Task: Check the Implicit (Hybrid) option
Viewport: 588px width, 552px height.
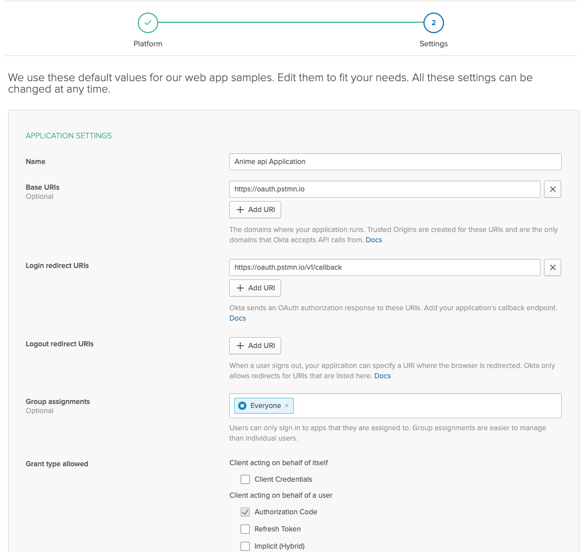Action: click(245, 546)
